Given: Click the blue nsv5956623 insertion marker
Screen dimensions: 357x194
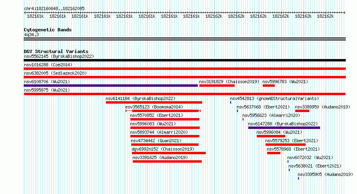Looking at the screenshot, I should pyautogui.click(x=243, y=119).
